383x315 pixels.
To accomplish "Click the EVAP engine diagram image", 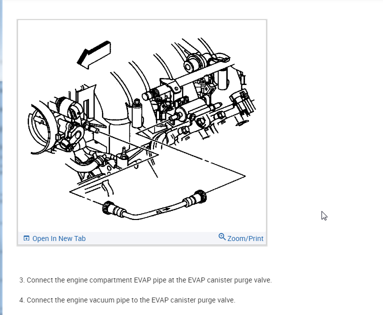I will click(x=142, y=126).
